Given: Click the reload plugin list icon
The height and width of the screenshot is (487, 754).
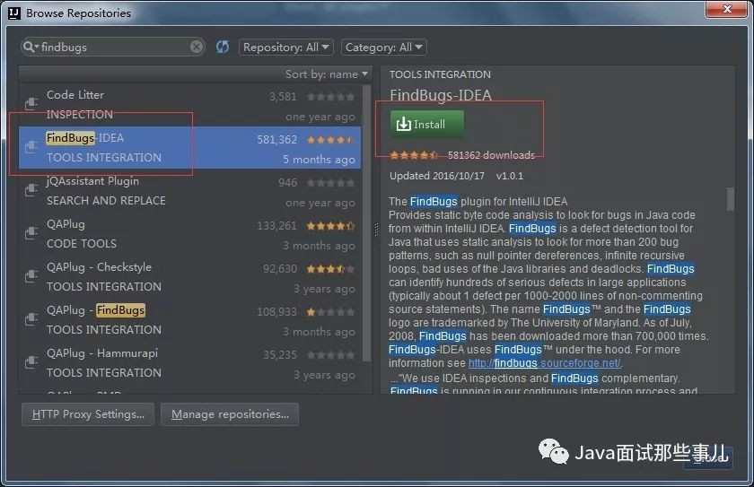Looking at the screenshot, I should (x=223, y=47).
